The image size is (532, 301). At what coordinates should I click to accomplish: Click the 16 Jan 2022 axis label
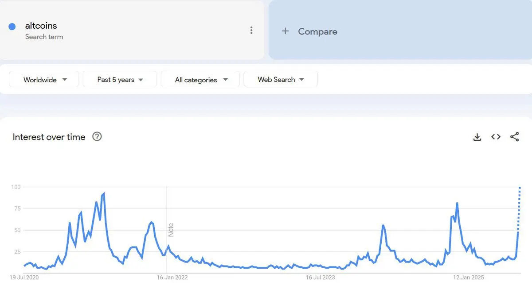(x=172, y=278)
